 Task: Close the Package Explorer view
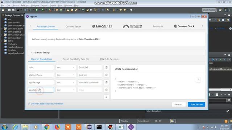(22, 15)
